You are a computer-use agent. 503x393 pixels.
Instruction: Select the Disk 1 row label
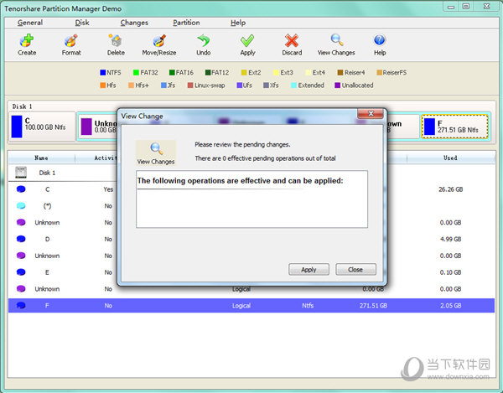click(x=47, y=173)
